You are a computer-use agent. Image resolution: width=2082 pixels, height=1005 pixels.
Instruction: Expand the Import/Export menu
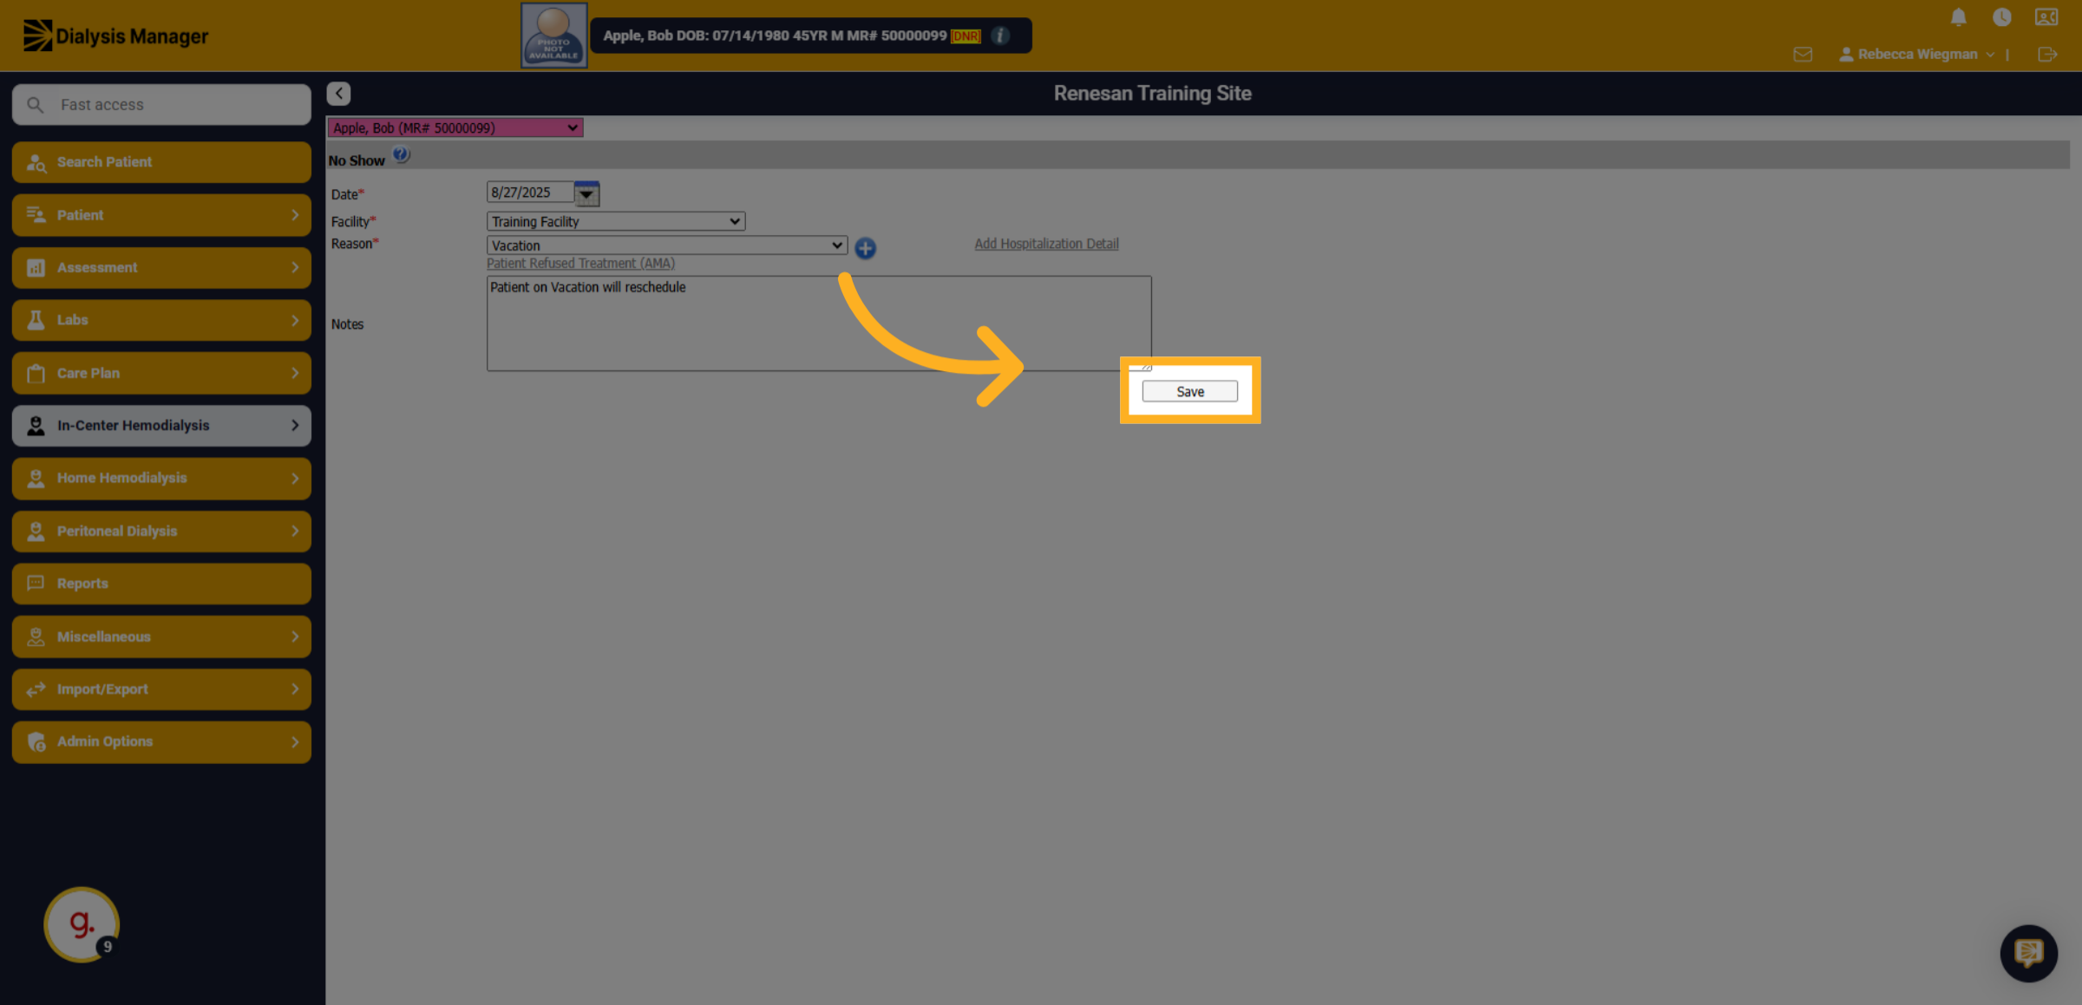click(x=161, y=689)
